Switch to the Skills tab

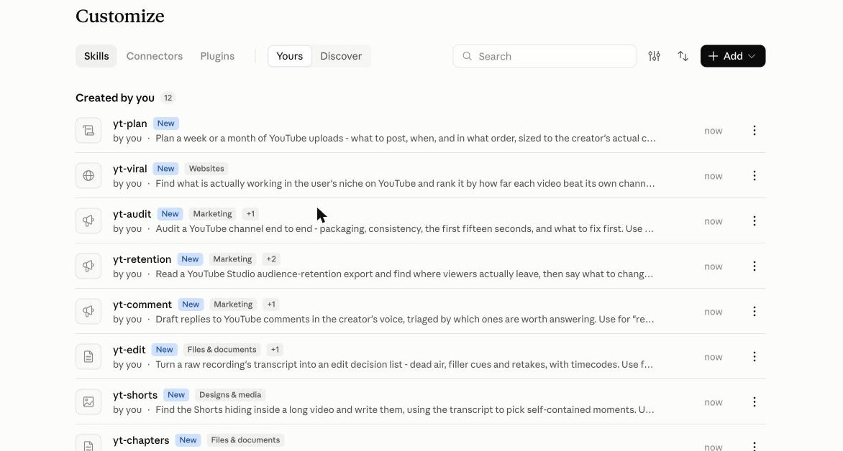tap(96, 56)
